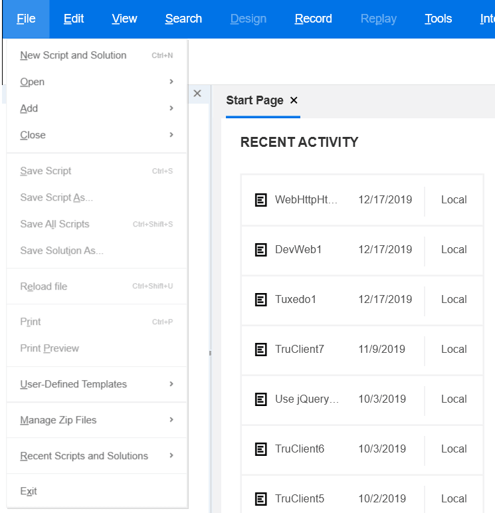The image size is (495, 513).
Task: Choose Save Script As... item
Action: (97, 197)
